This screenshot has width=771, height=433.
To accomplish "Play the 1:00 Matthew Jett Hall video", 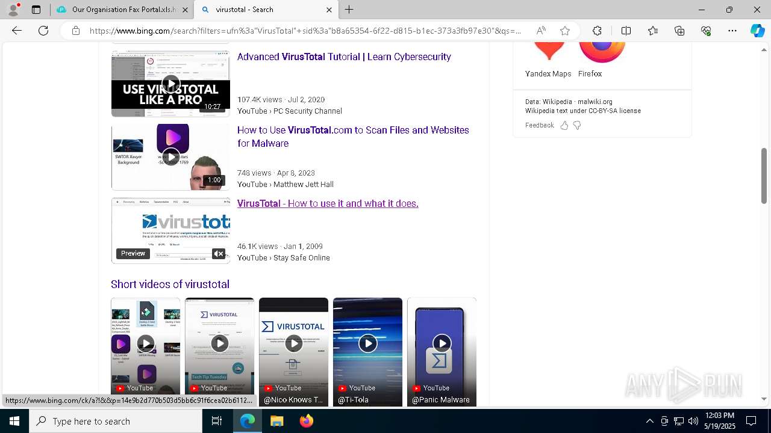I will (170, 157).
